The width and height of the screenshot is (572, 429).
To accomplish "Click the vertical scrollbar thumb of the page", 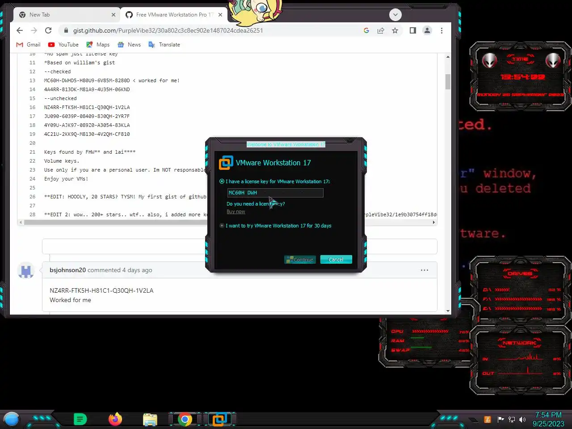I will click(x=448, y=82).
